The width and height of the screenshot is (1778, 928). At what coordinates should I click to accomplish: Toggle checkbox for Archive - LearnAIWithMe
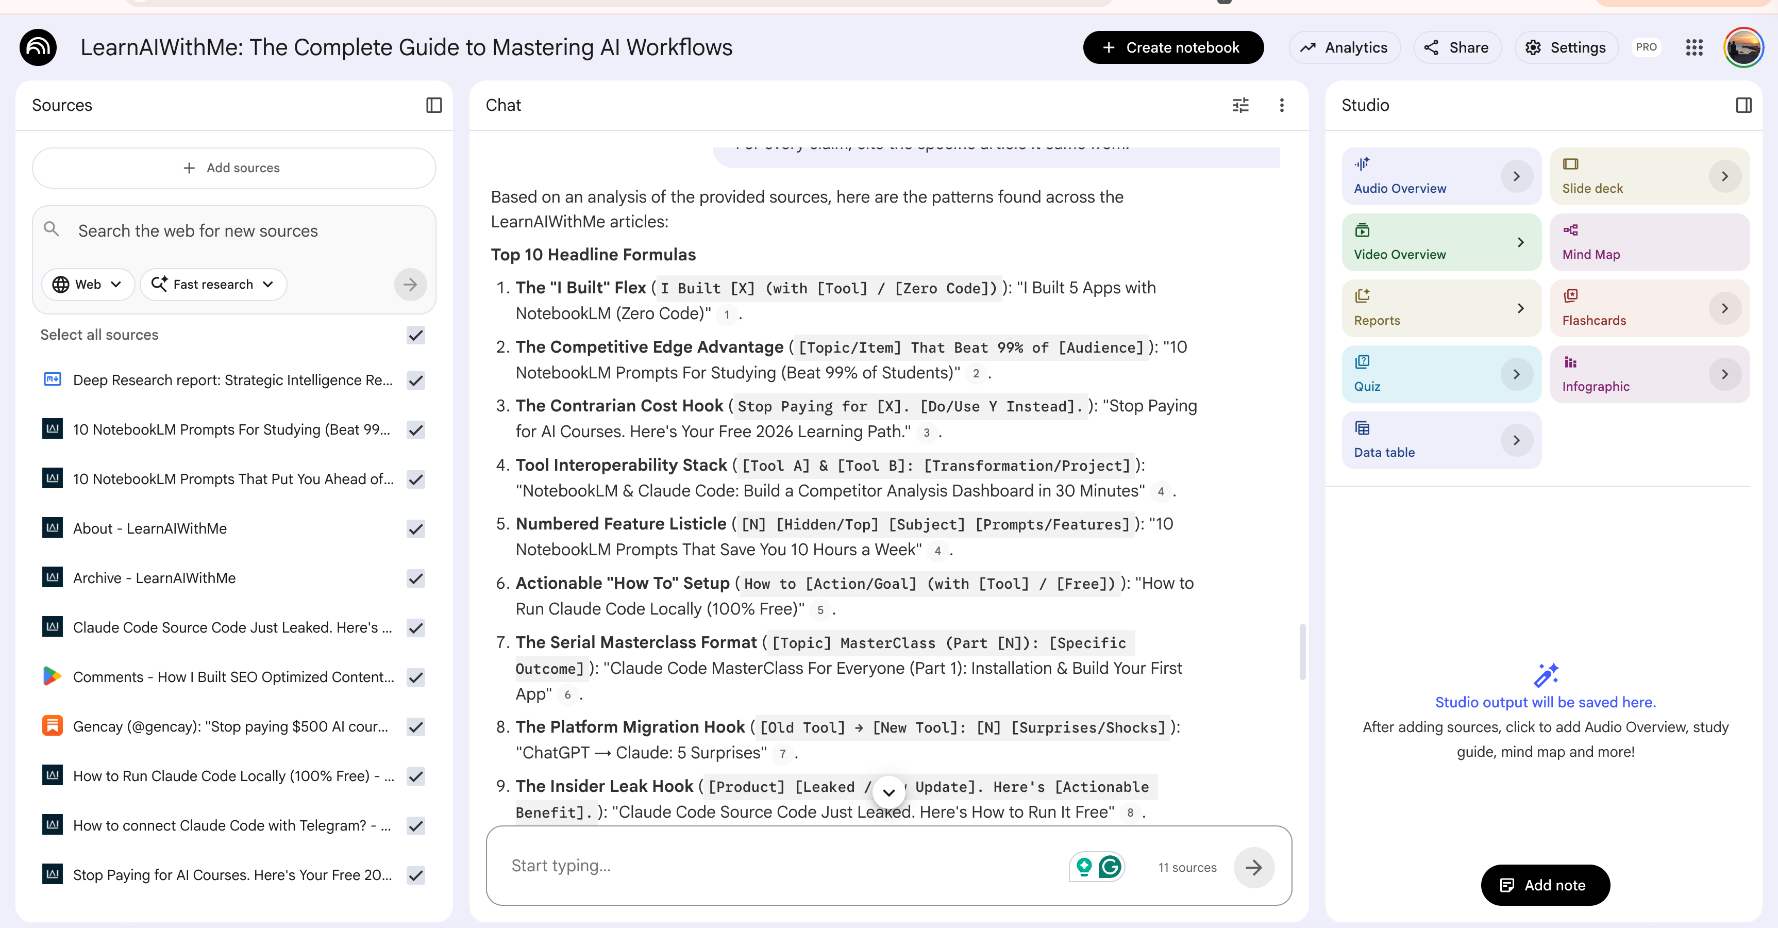(x=415, y=578)
